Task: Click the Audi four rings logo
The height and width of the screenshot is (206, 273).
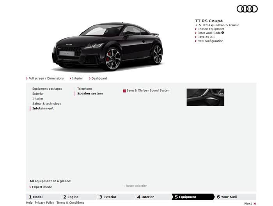Action: pos(247,9)
